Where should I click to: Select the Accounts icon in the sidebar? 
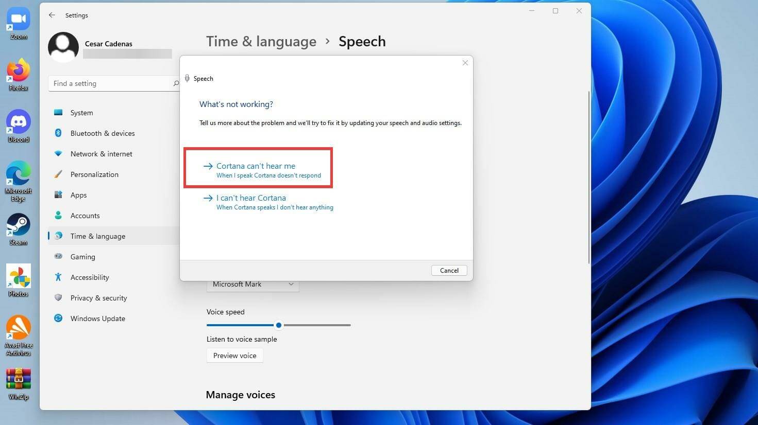[58, 215]
